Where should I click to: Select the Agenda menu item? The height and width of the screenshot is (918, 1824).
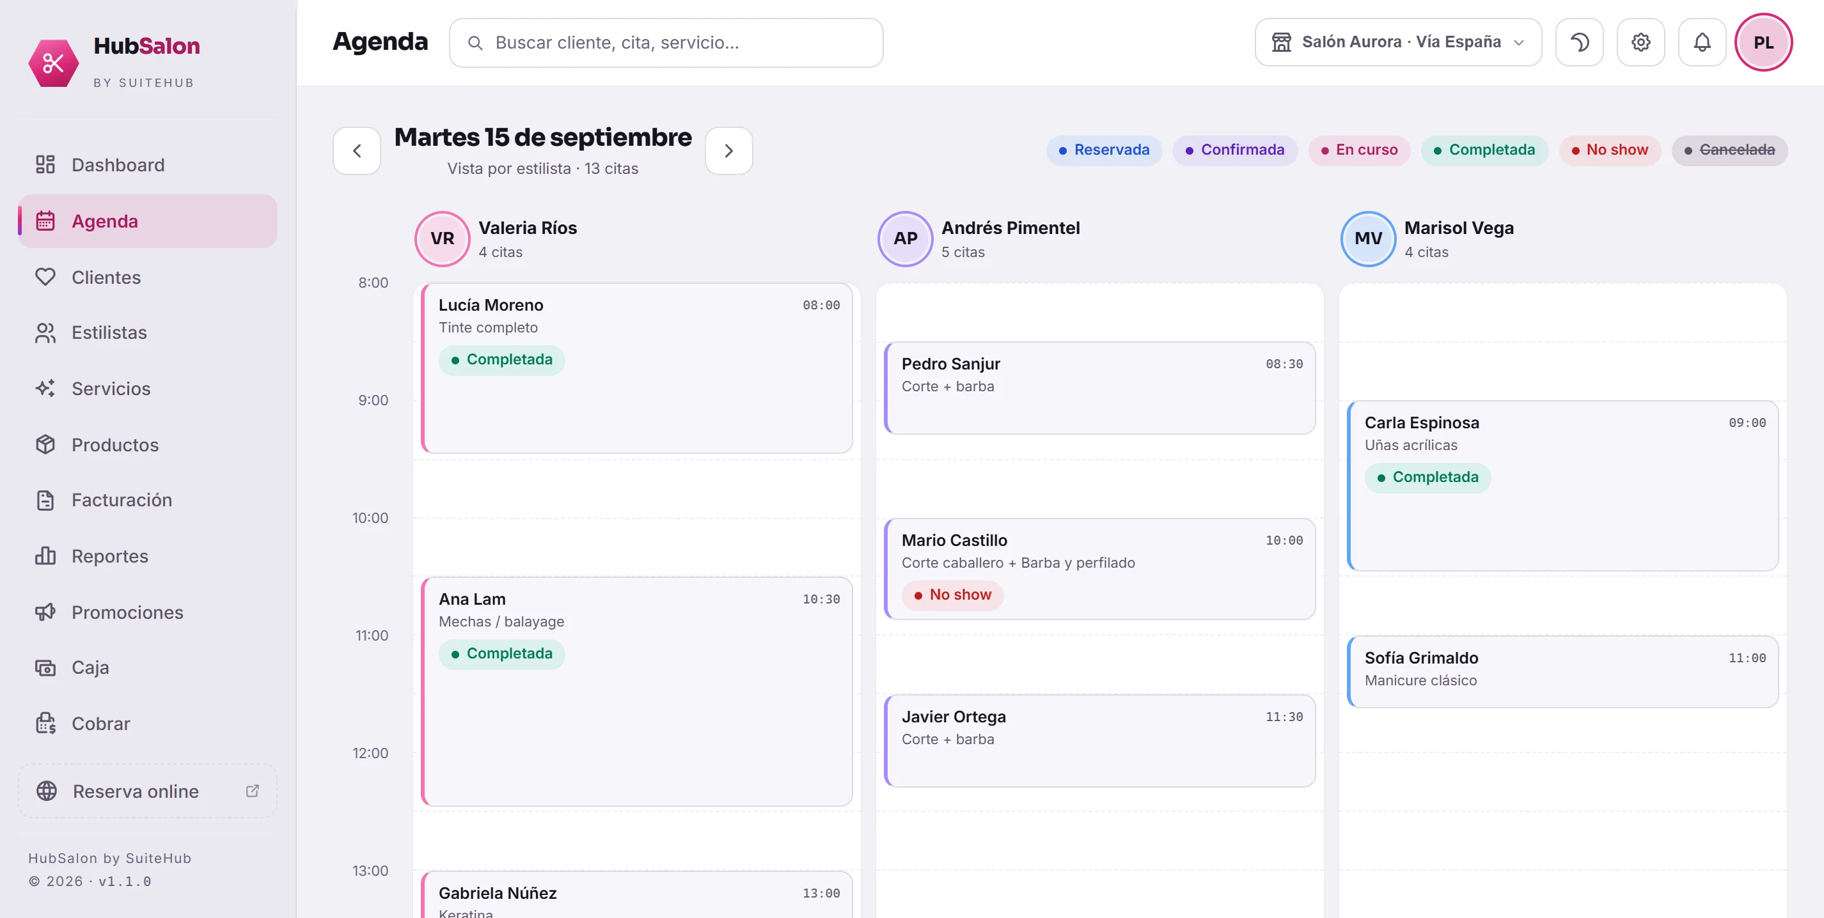click(147, 221)
